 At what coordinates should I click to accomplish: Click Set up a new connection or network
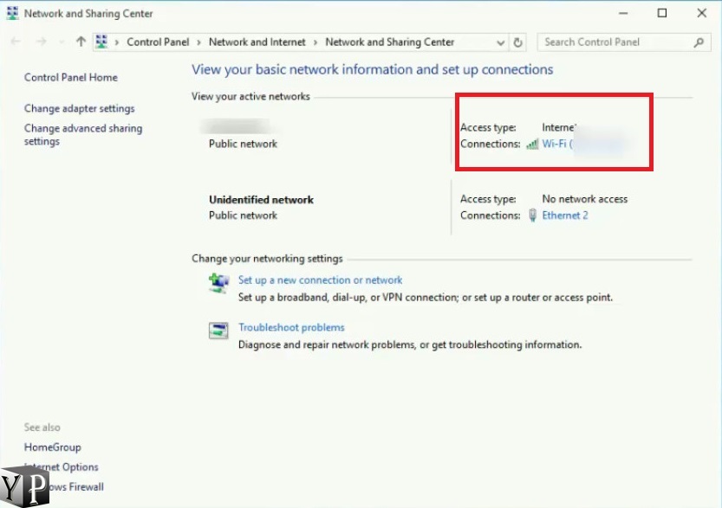(x=320, y=280)
